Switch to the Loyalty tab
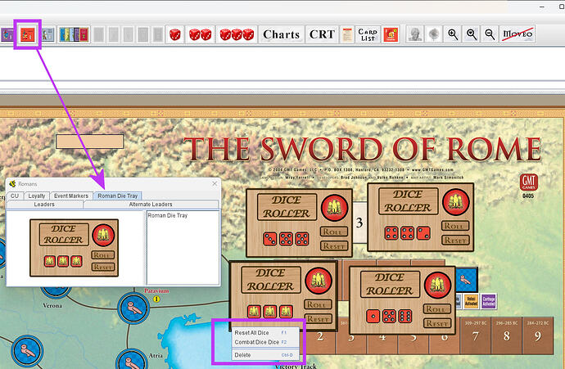The width and height of the screenshot is (565, 369). coord(37,196)
